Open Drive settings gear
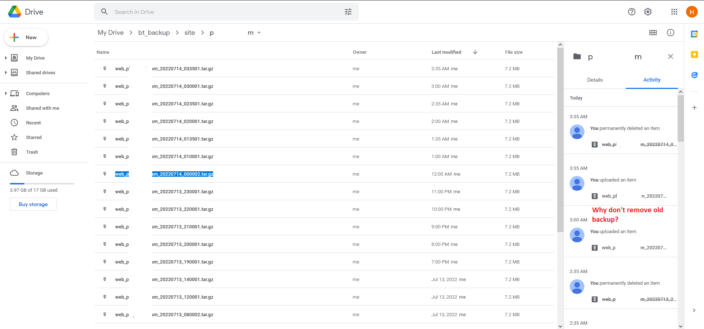The image size is (704, 329). (648, 12)
